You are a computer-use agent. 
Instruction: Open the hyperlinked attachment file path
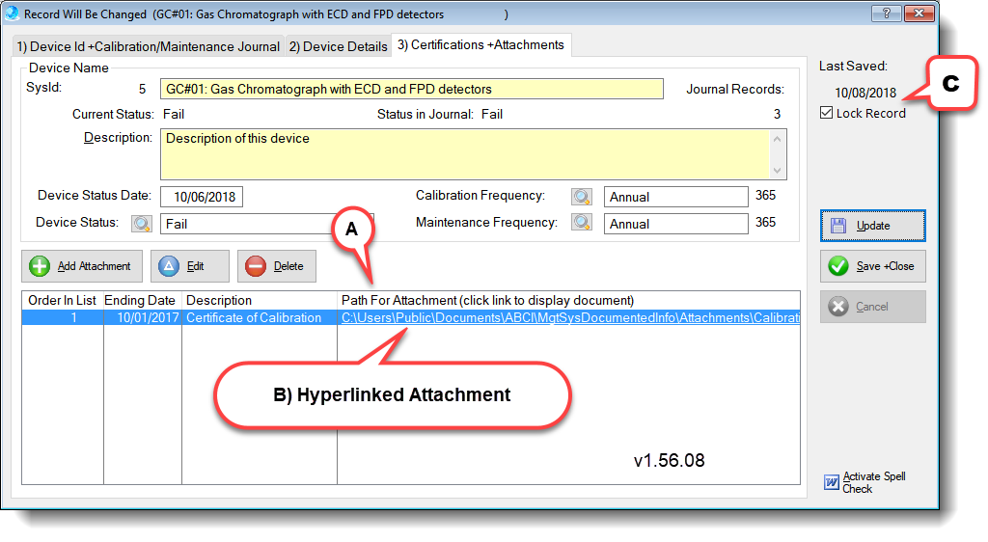(569, 317)
